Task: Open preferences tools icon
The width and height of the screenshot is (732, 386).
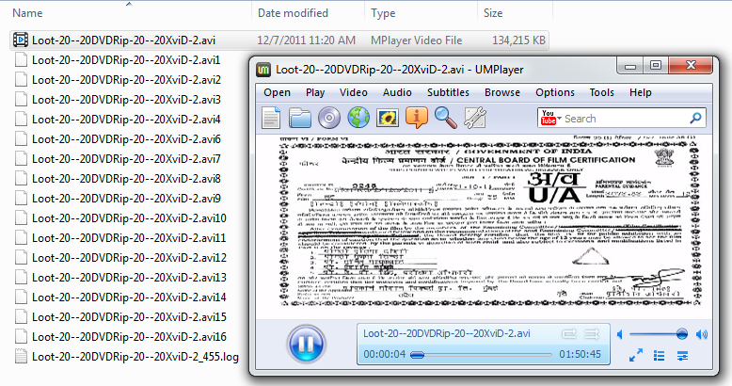Action: (475, 118)
